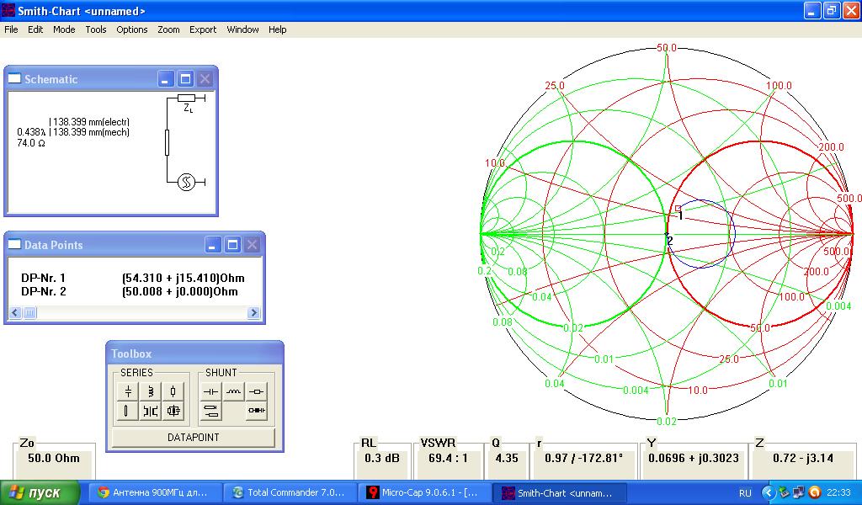This screenshot has height=505, width=862.
Task: Switch to Micro-Cap in the taskbar
Action: pos(424,492)
